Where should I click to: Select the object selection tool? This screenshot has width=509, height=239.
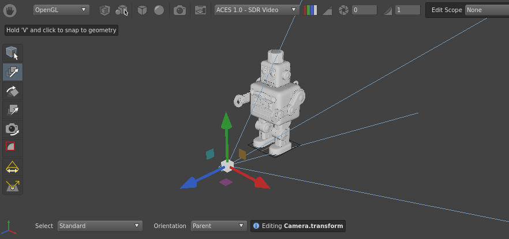tap(13, 53)
